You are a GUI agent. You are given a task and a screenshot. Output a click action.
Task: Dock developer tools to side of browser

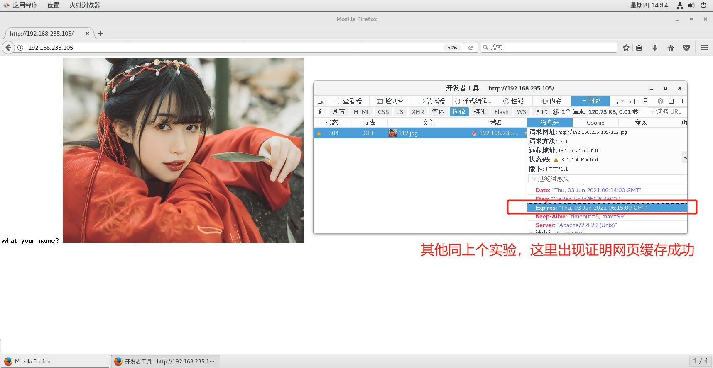(681, 101)
